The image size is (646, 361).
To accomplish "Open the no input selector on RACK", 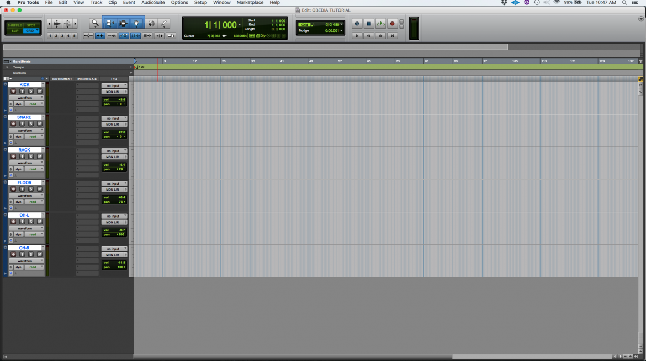I will point(114,151).
